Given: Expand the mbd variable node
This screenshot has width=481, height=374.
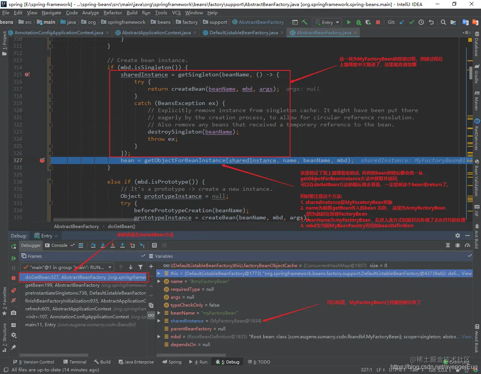Looking at the screenshot, I should point(159,337).
